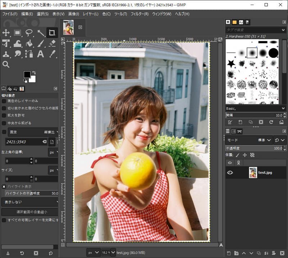Activate the Bucket Fill tool
Image resolution: width=288 pixels, height=258 pixels.
point(29,43)
